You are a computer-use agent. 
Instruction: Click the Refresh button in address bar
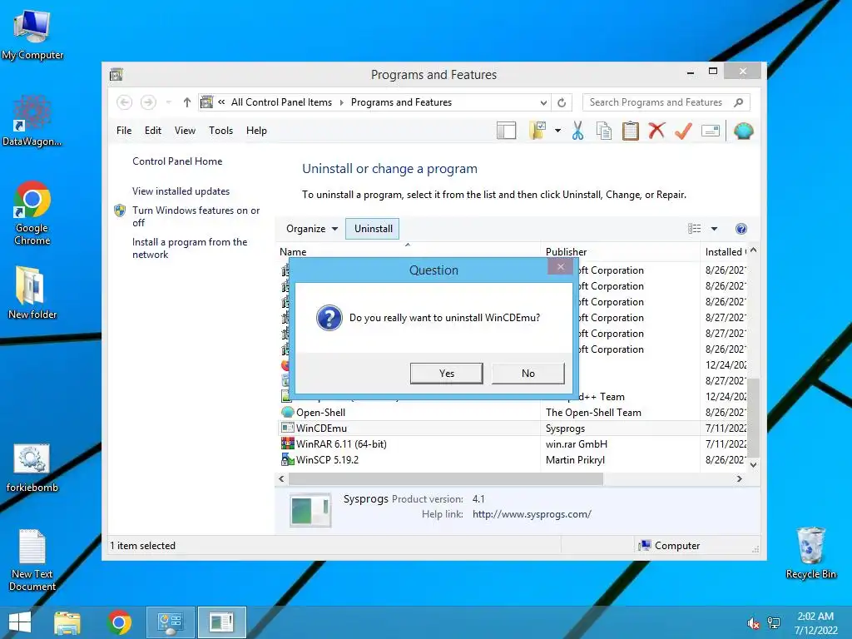tap(562, 102)
